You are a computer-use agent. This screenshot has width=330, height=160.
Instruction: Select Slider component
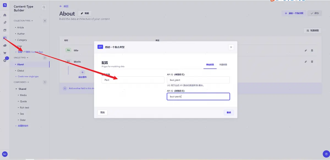click(x=23, y=120)
